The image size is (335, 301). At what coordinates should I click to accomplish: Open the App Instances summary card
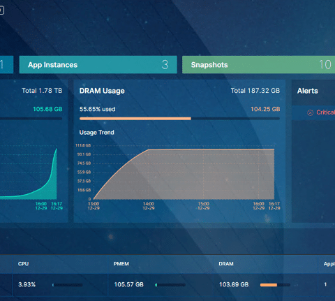click(x=98, y=64)
